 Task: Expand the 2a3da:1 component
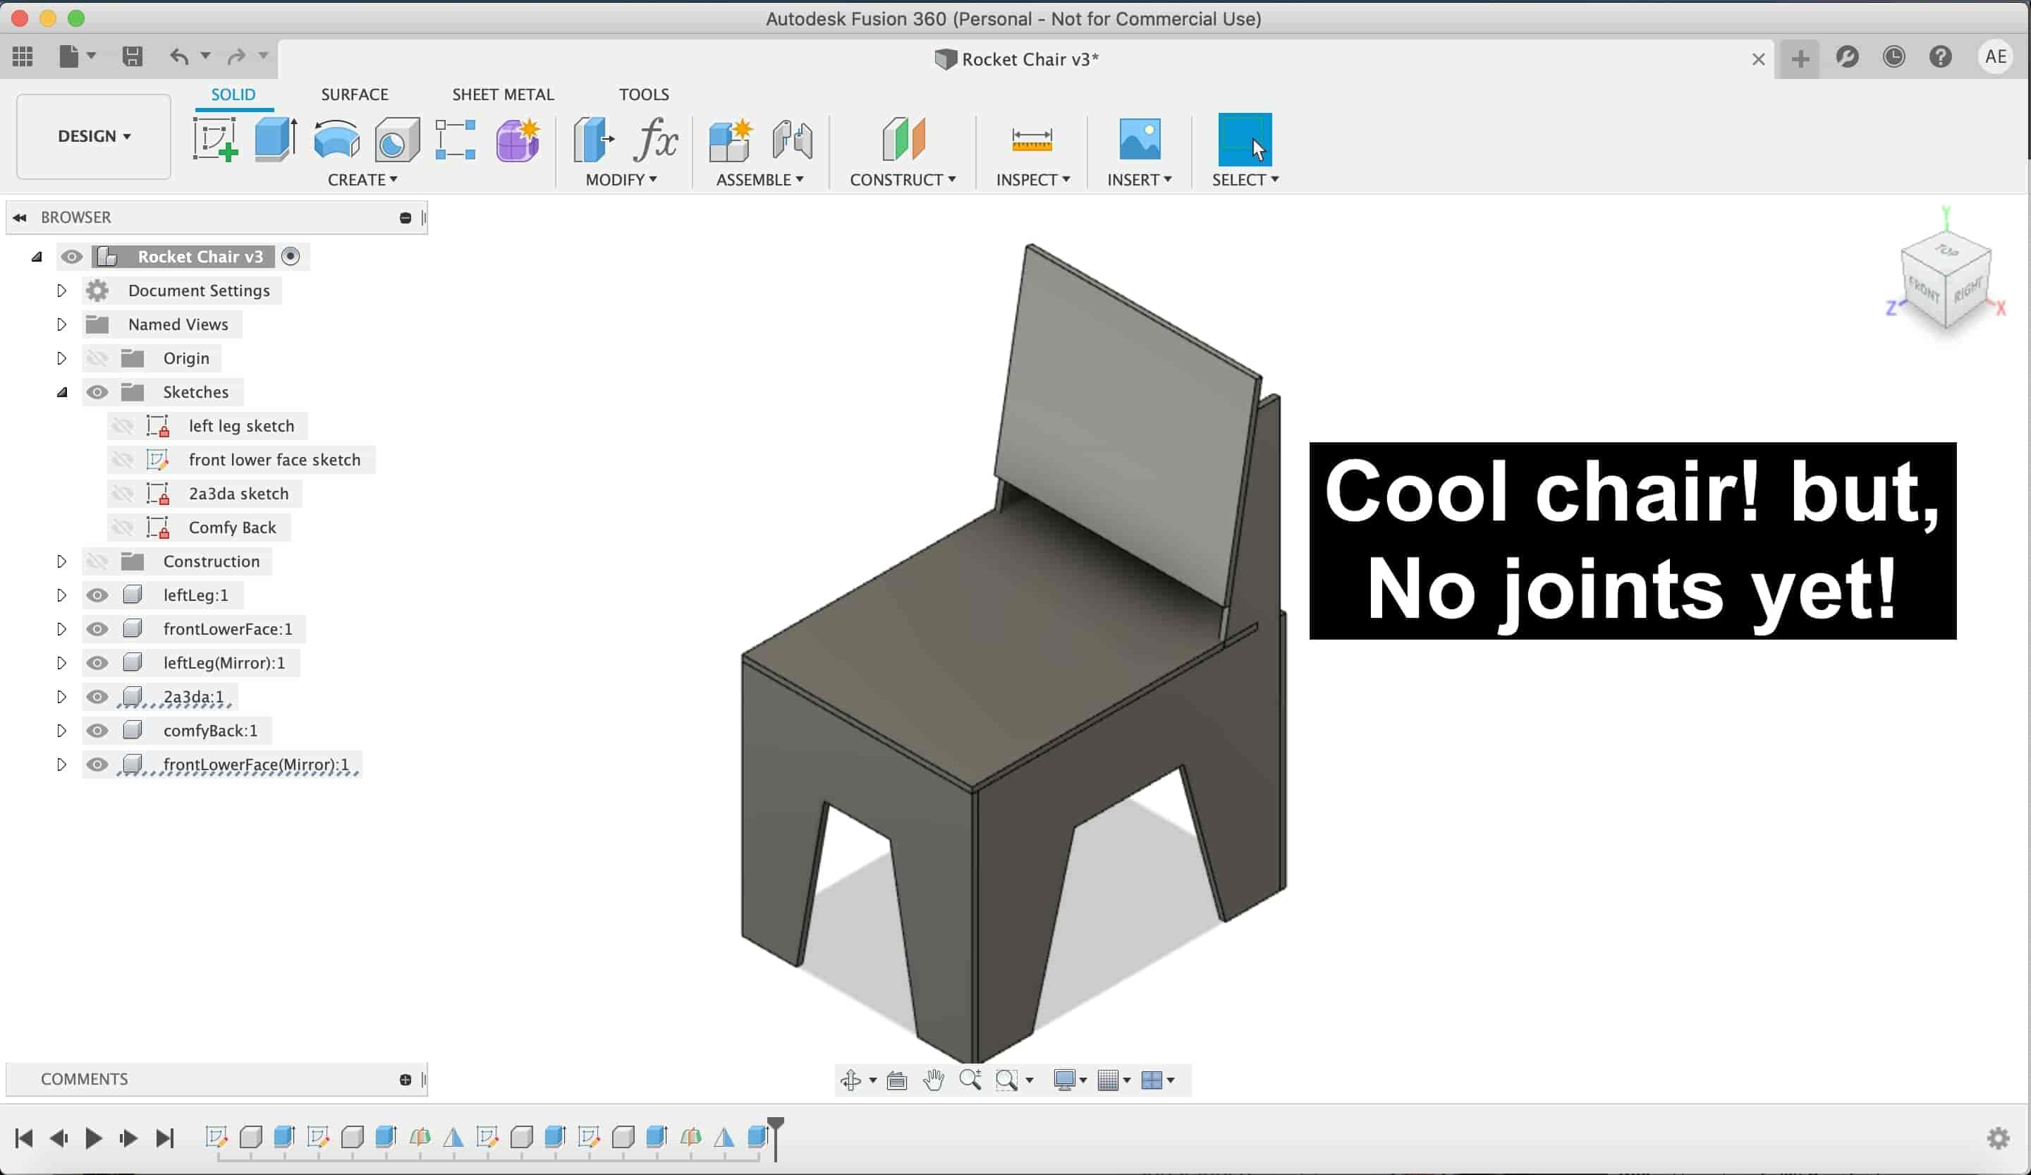pyautogui.click(x=61, y=696)
